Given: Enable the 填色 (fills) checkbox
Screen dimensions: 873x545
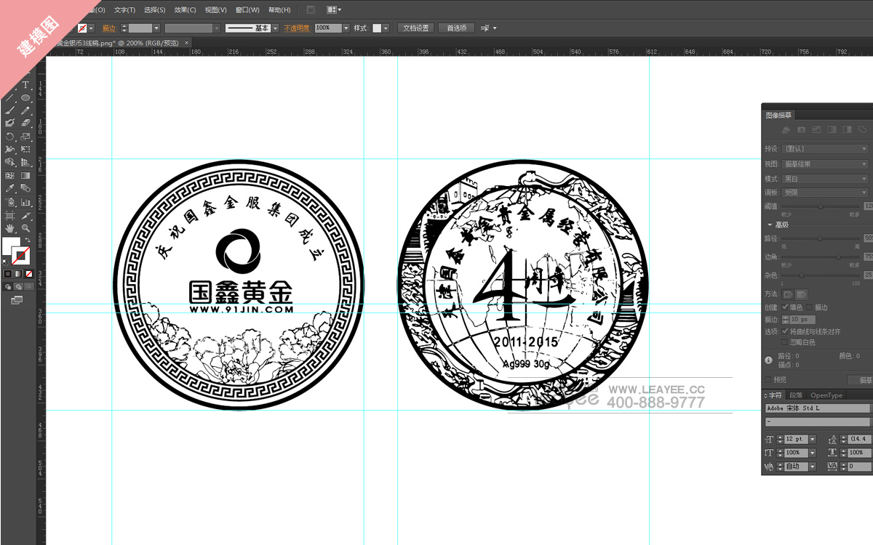Looking at the screenshot, I should tap(786, 307).
